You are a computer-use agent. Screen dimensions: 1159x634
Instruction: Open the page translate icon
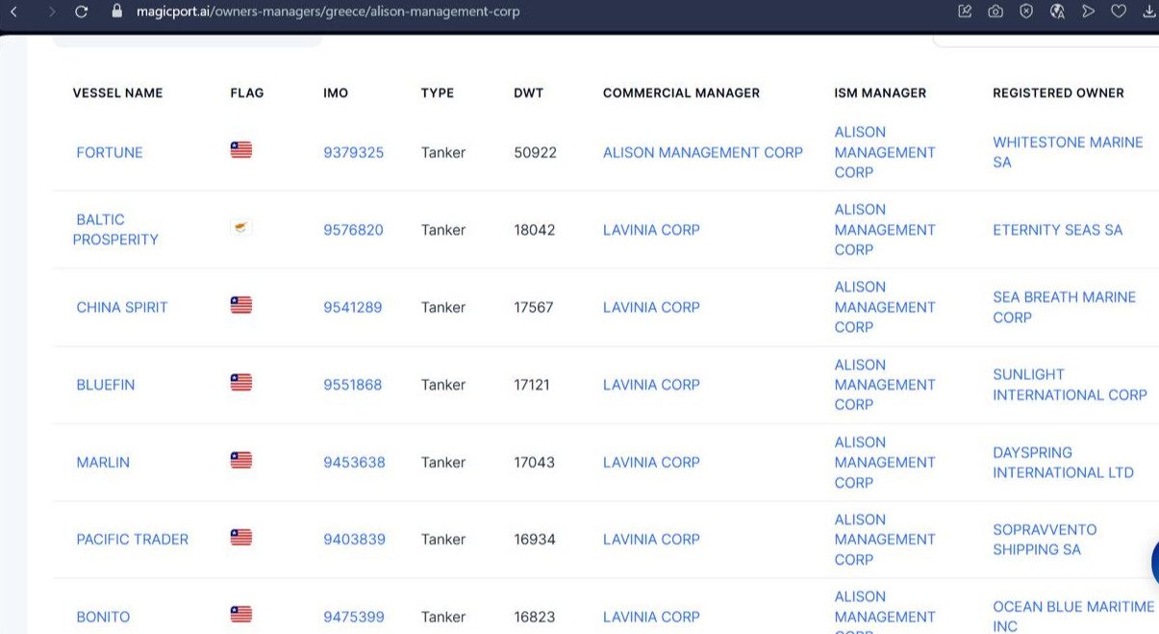click(1057, 12)
